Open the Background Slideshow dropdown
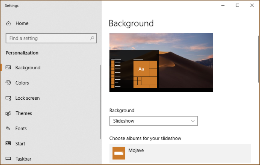 pyautogui.click(x=153, y=121)
